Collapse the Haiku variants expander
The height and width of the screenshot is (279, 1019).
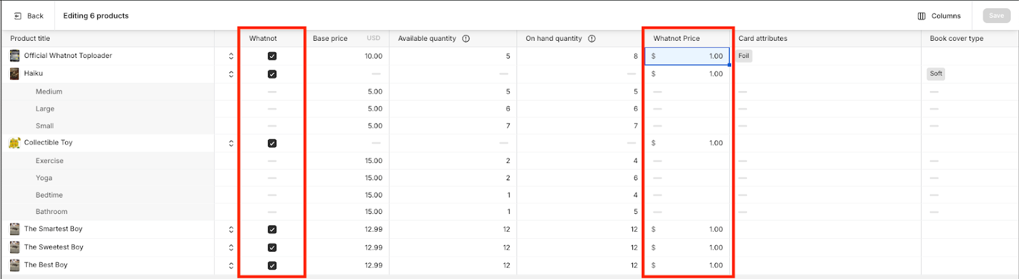(231, 74)
